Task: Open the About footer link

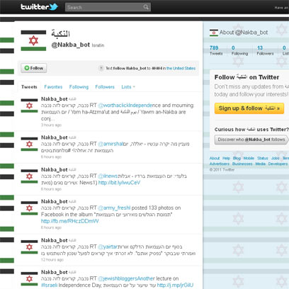Action: (215, 158)
